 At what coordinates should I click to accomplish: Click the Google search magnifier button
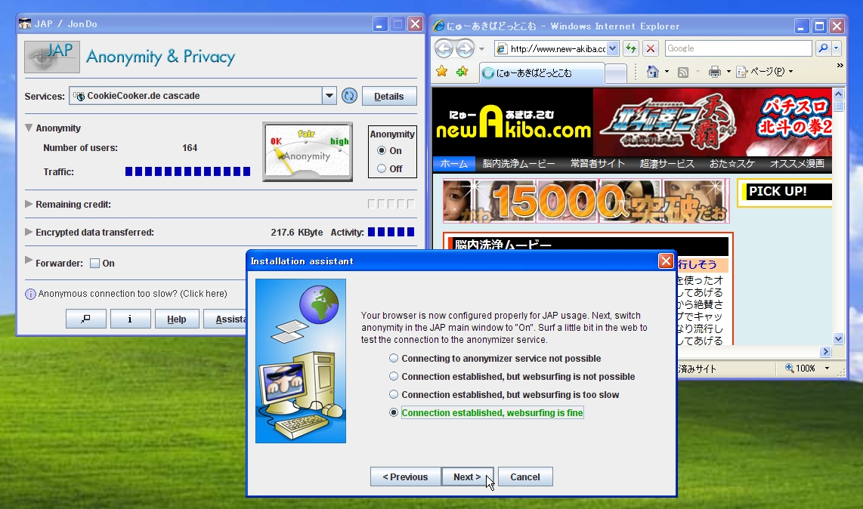point(823,48)
